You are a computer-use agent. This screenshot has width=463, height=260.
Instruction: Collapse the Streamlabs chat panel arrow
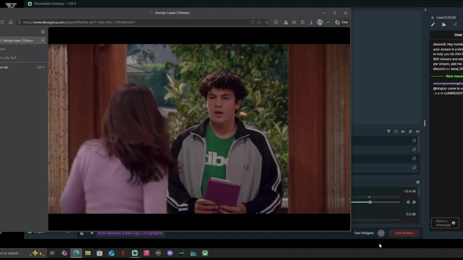425,10
